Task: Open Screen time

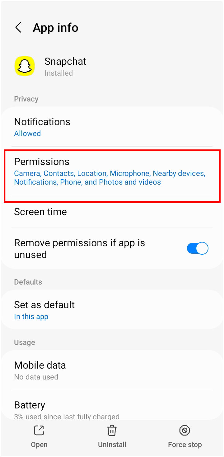Action: [x=112, y=212]
